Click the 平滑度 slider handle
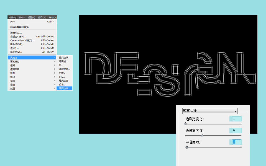 tap(187, 147)
